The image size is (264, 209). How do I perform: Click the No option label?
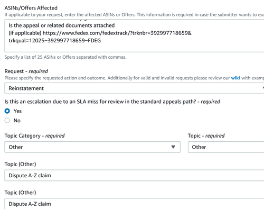[x=17, y=121]
